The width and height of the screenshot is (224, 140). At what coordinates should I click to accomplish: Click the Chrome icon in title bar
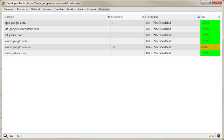(x=4, y=3)
